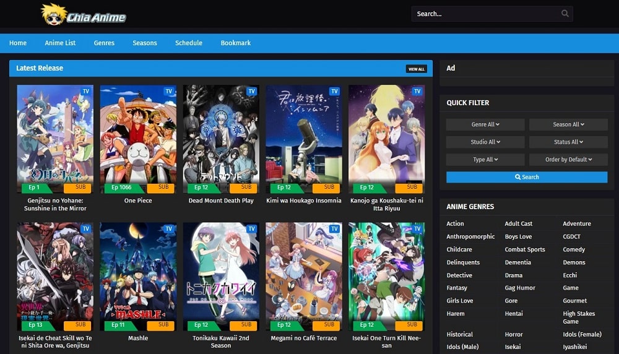Click the VIEW ALL button in Latest Release
Viewport: 619px width, 354px height.
[417, 69]
